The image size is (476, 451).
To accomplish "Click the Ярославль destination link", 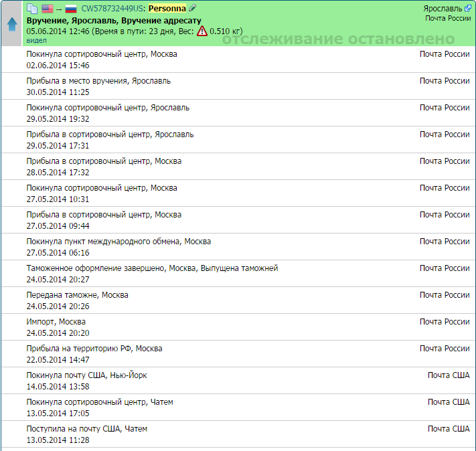I will point(442,9).
